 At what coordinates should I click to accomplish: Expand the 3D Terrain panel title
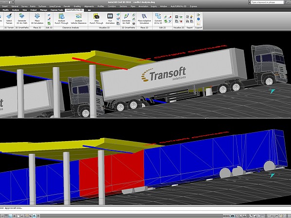coord(9,28)
